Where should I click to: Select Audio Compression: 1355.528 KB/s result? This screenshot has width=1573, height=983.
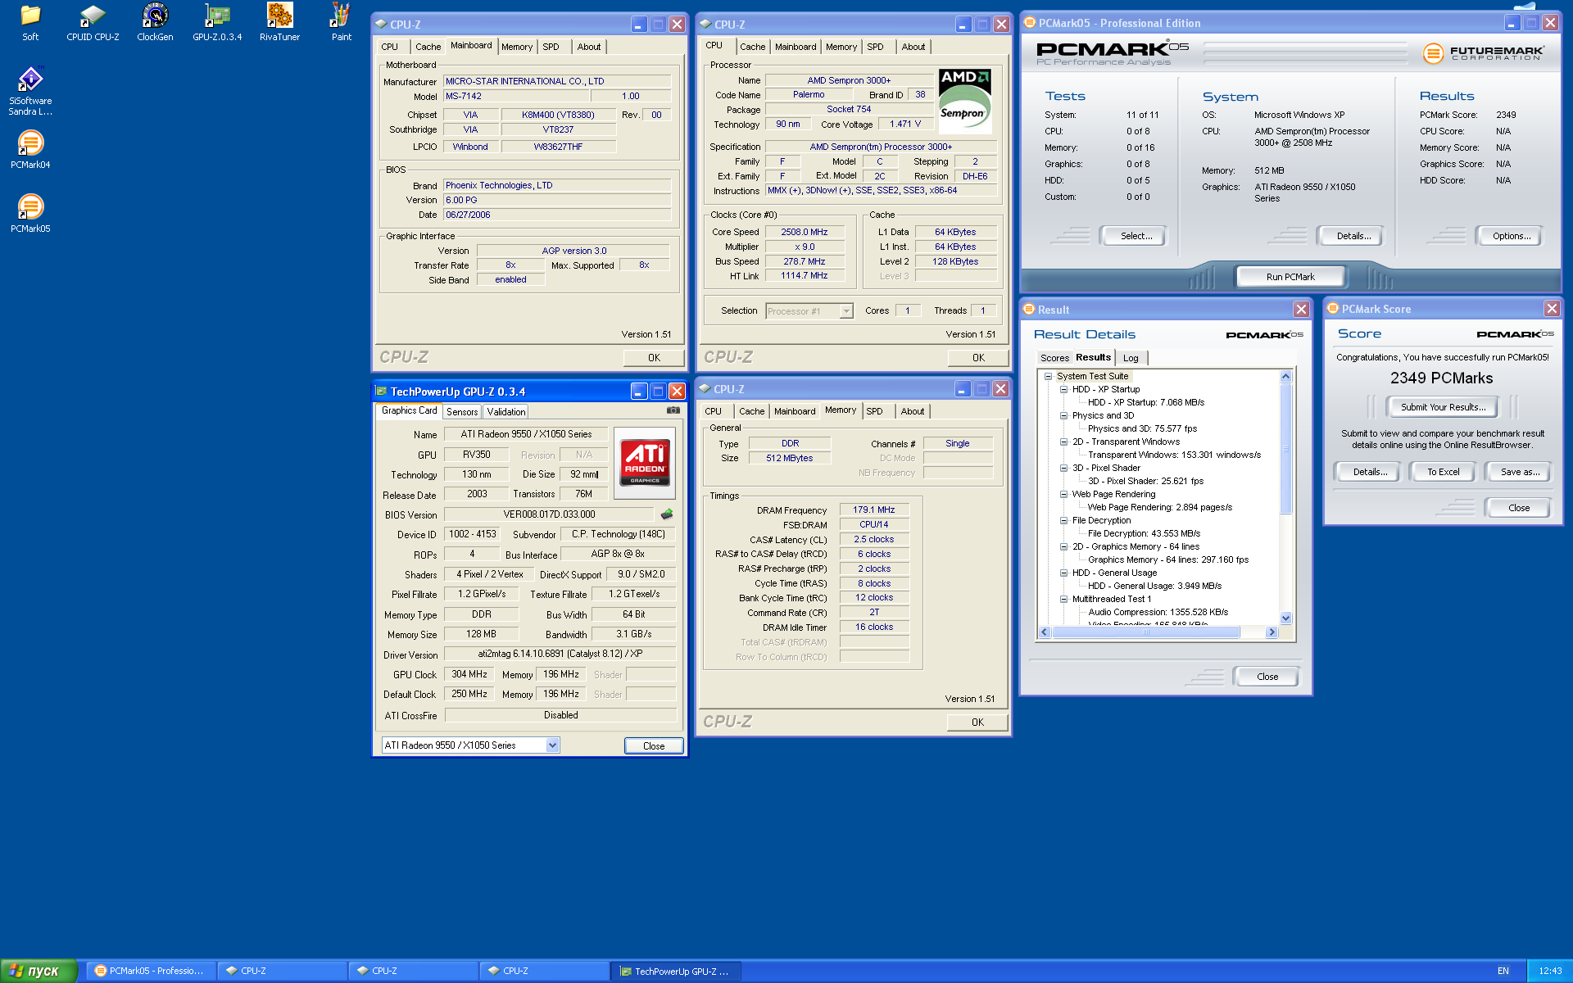click(x=1158, y=612)
